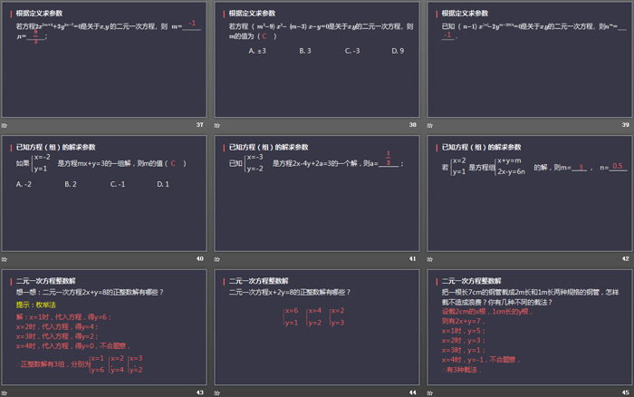The image size is (634, 397).
Task: Click the slide number label 38
Action: [x=412, y=125]
